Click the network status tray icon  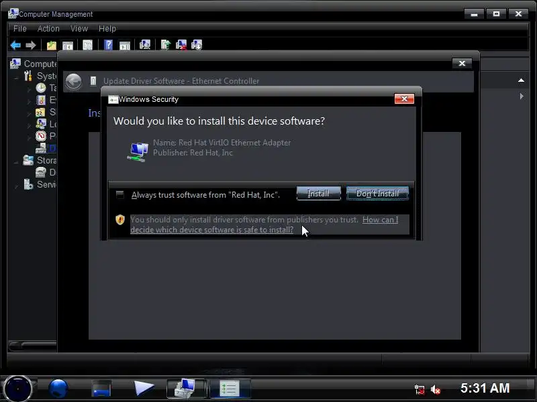pos(420,389)
